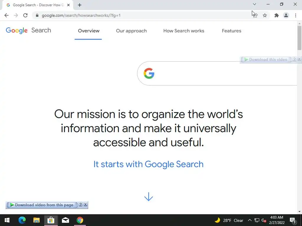The image size is (302, 226).
Task: Open the How Search works tab
Action: (x=184, y=31)
